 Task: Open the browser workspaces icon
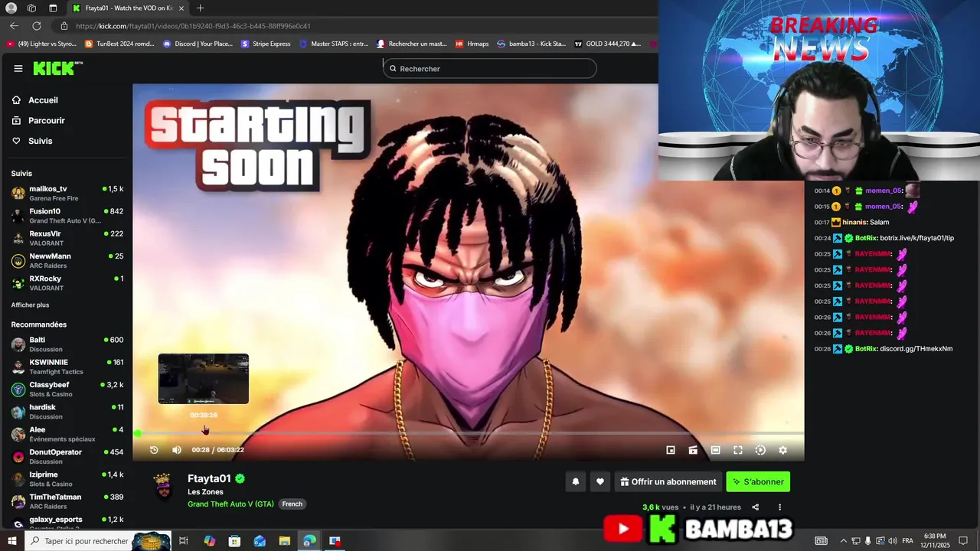(31, 8)
